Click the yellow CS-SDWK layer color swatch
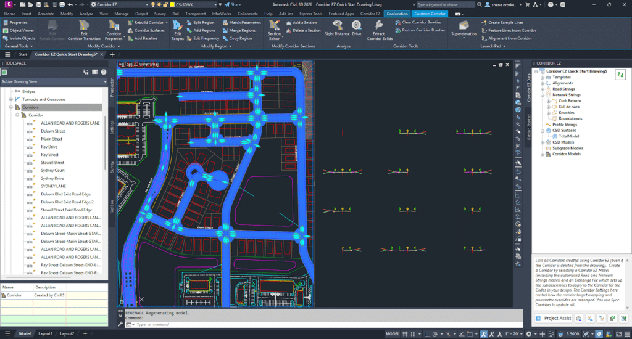This screenshot has height=339, width=632. coord(172,5)
